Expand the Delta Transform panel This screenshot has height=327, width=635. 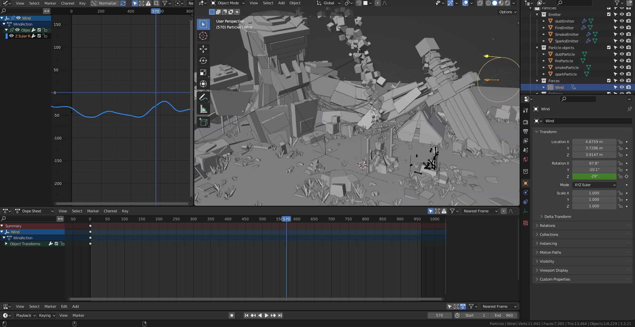(557, 217)
